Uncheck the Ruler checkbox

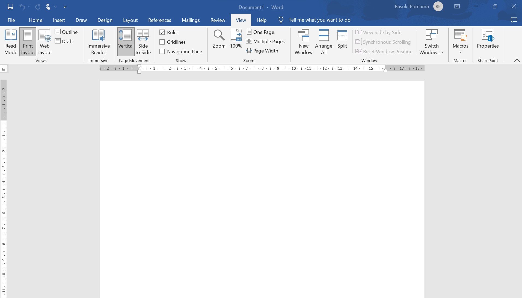click(x=162, y=33)
